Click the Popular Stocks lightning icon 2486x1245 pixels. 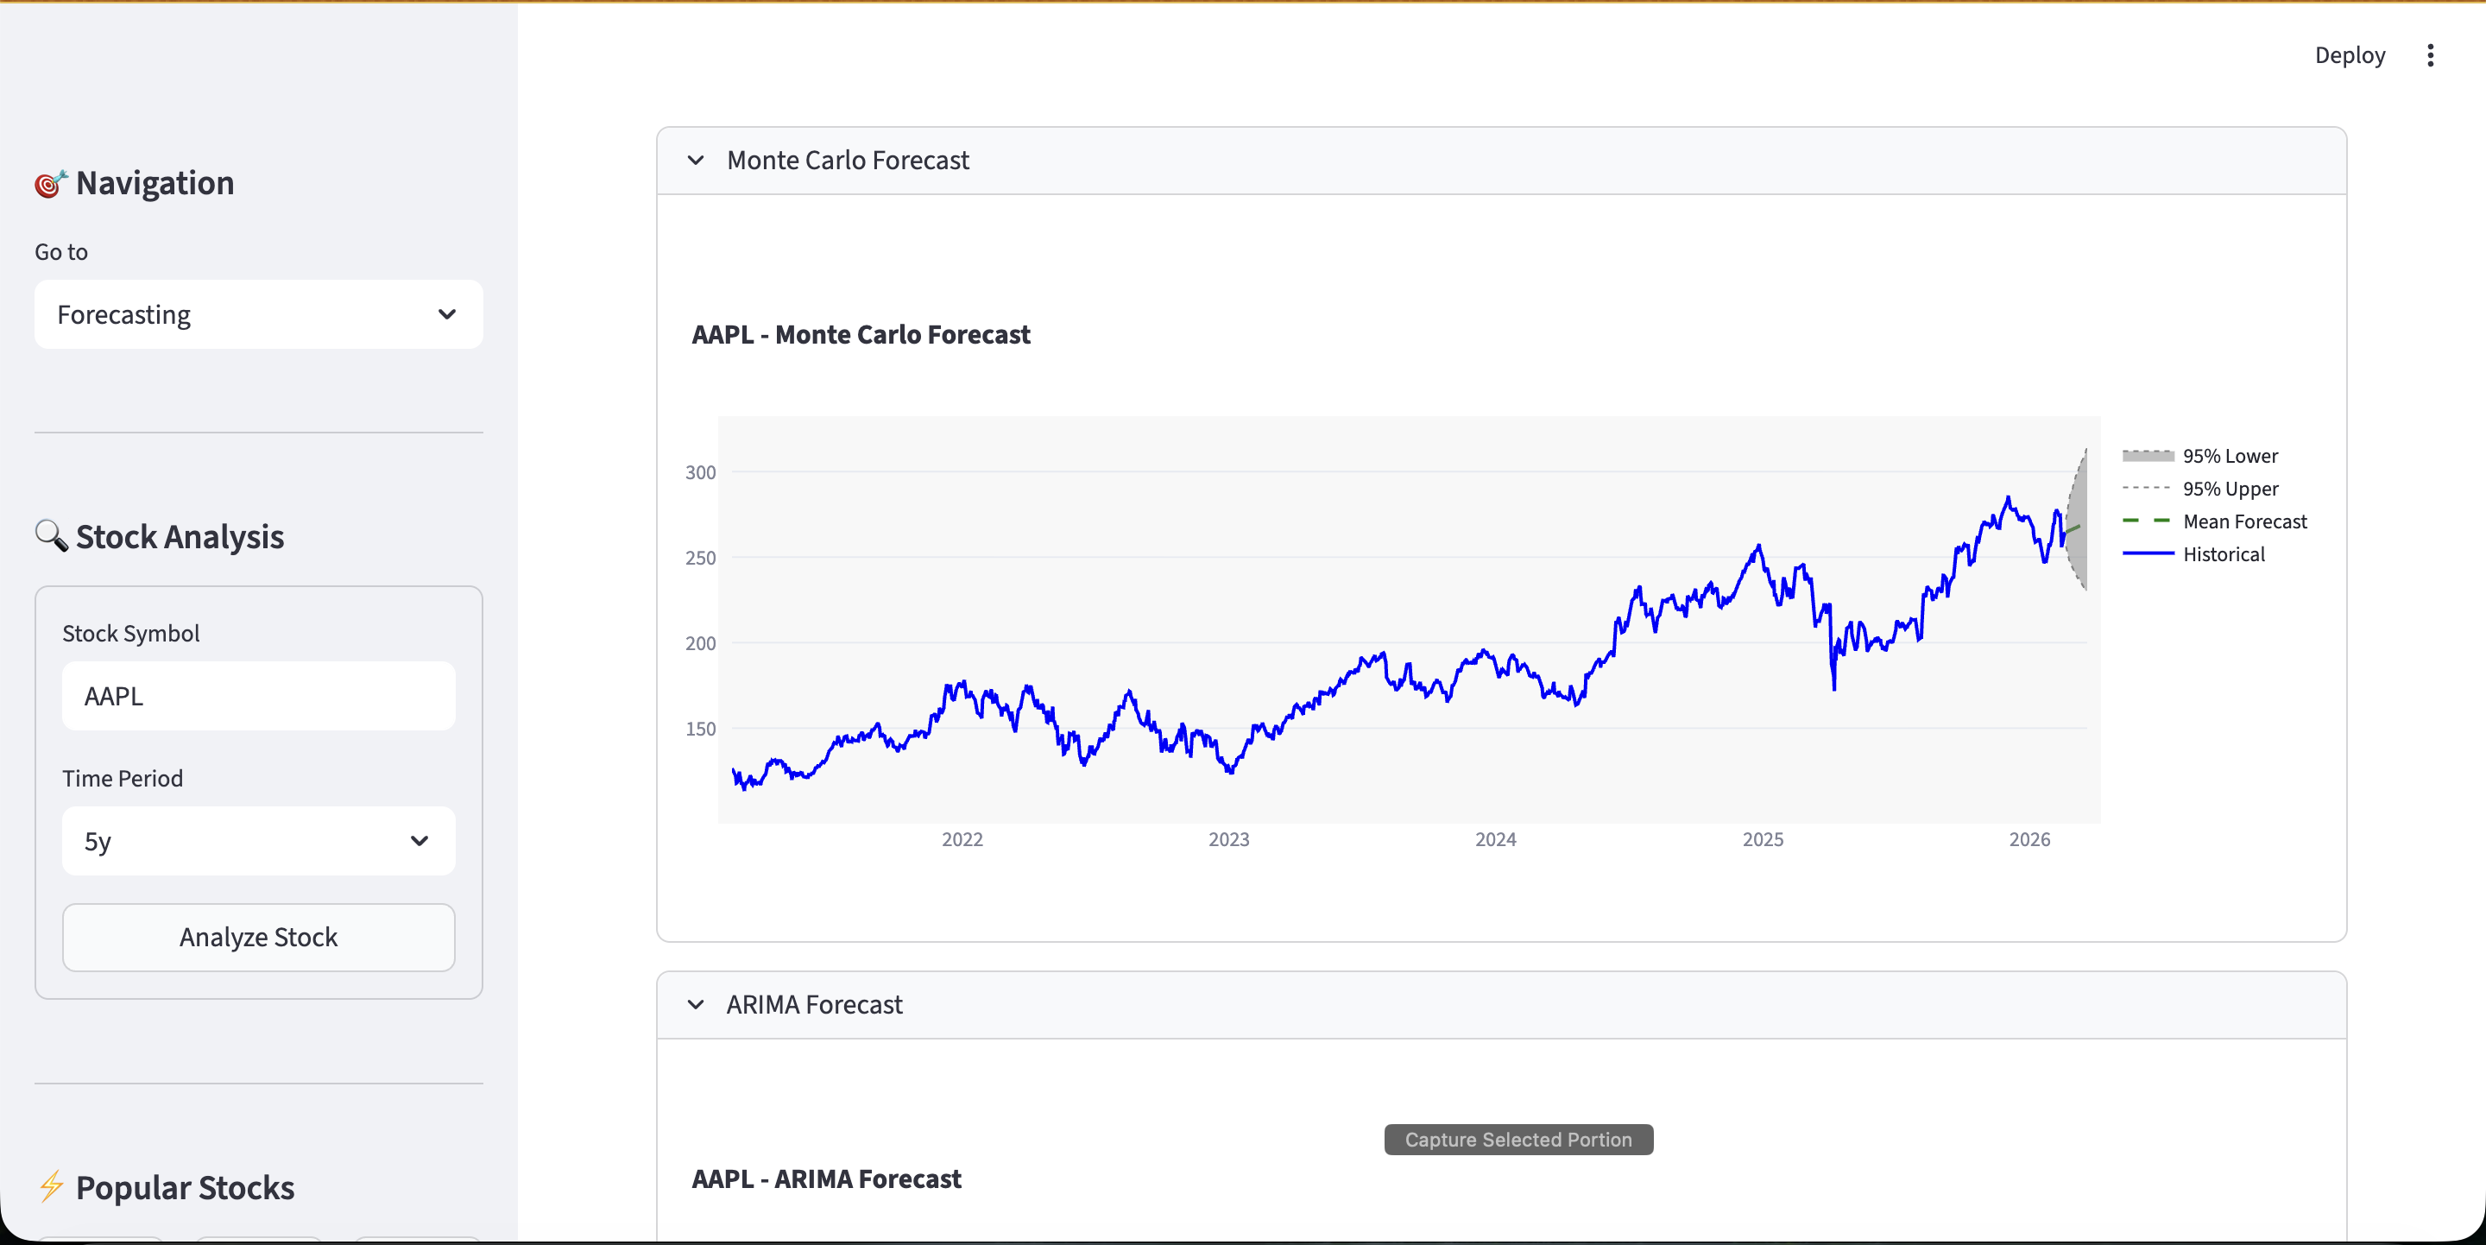(51, 1186)
